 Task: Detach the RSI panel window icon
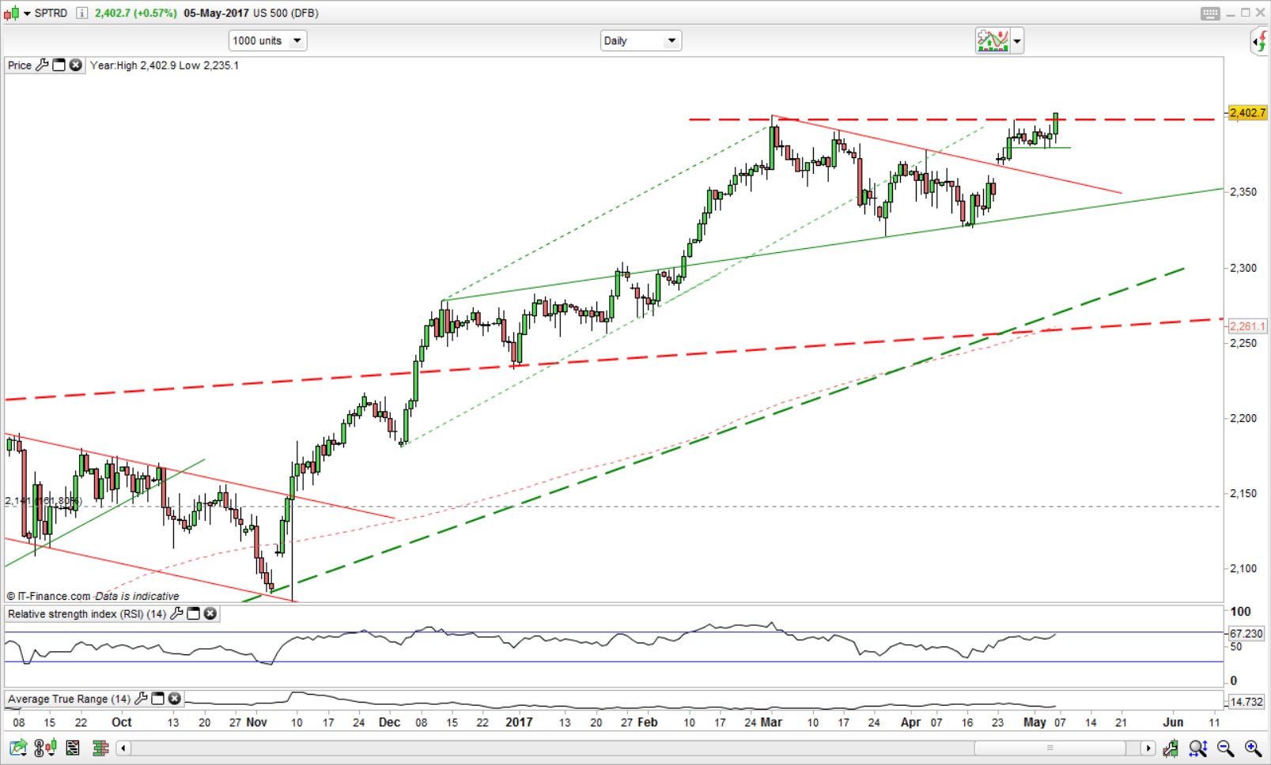click(193, 614)
